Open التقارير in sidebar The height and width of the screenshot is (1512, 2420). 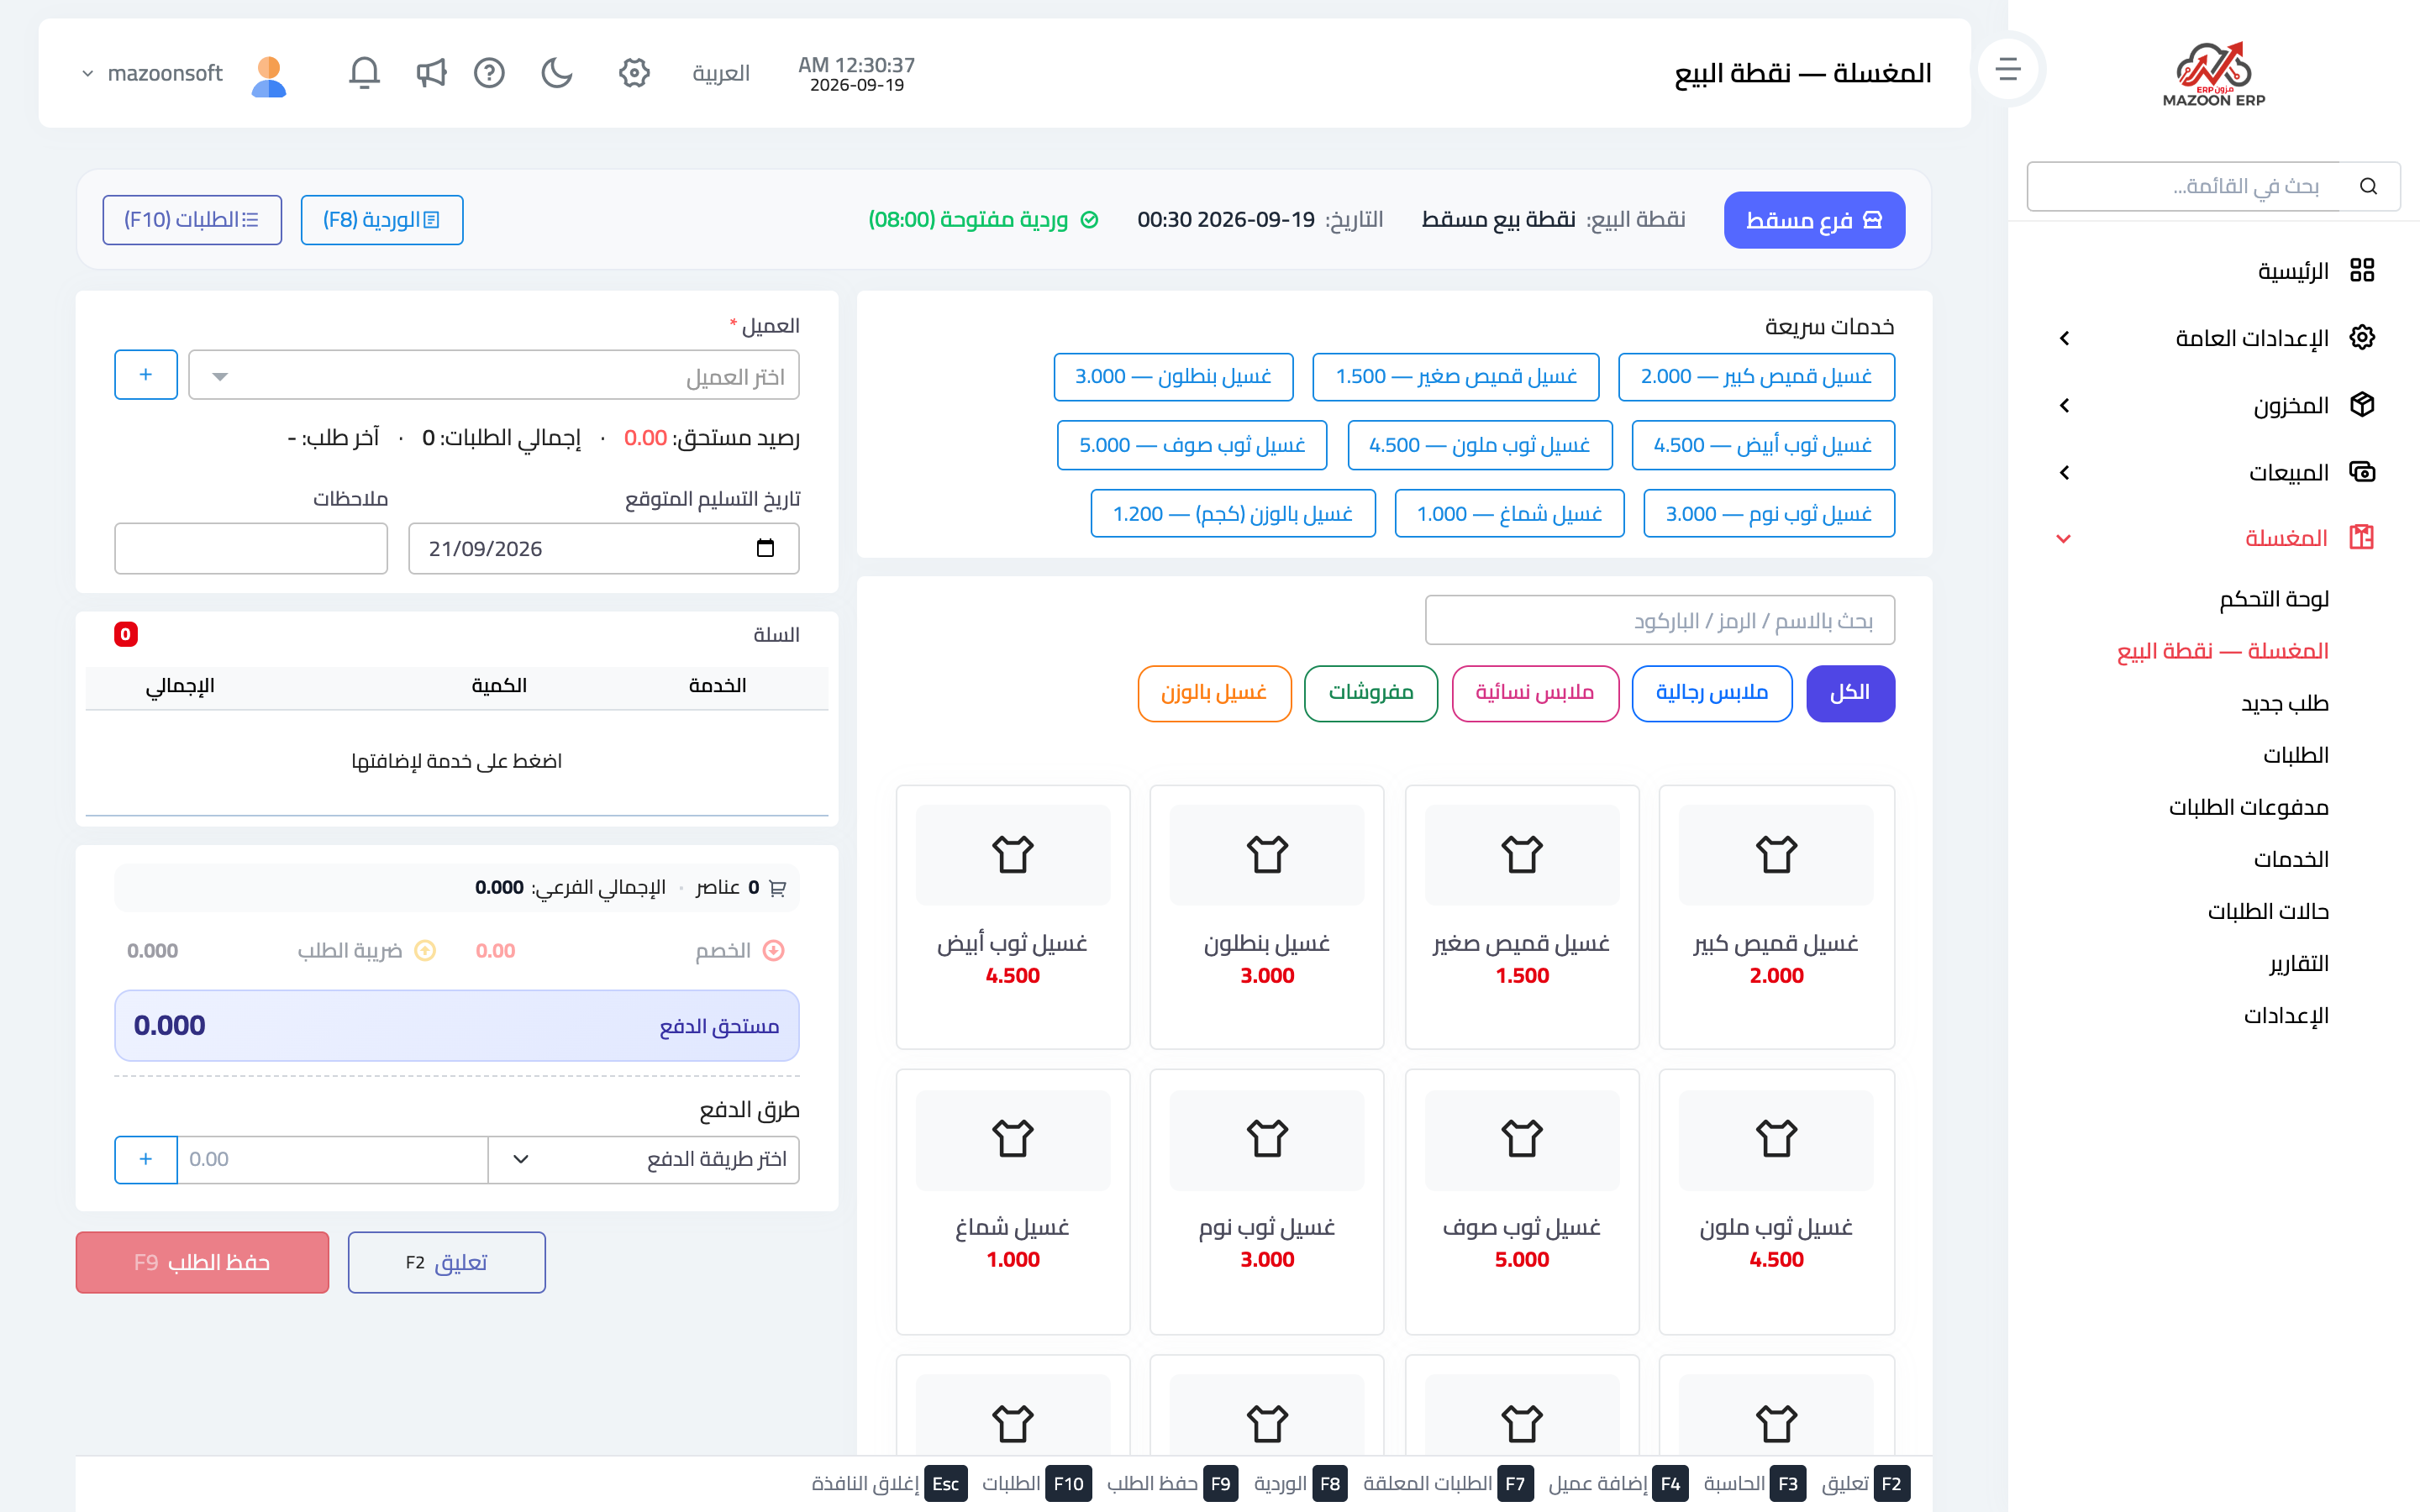pos(2299,963)
